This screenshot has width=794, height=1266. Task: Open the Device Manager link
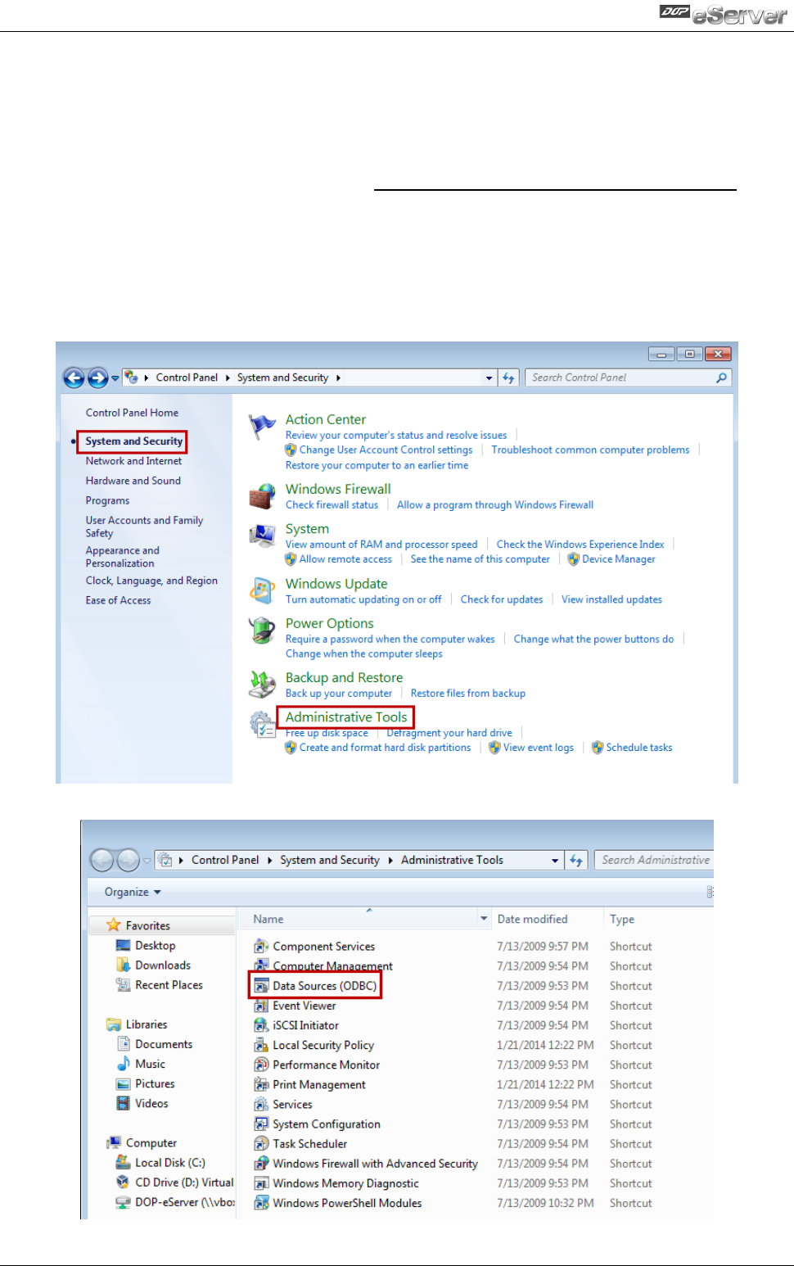pyautogui.click(x=619, y=559)
